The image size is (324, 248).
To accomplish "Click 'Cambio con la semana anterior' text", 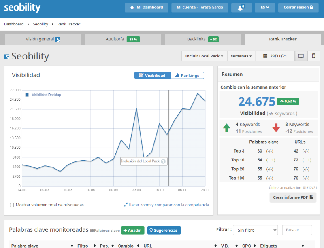I will 253,87.
